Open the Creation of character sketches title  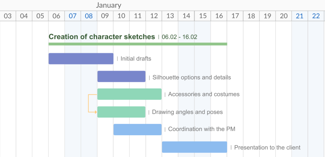click(x=102, y=37)
